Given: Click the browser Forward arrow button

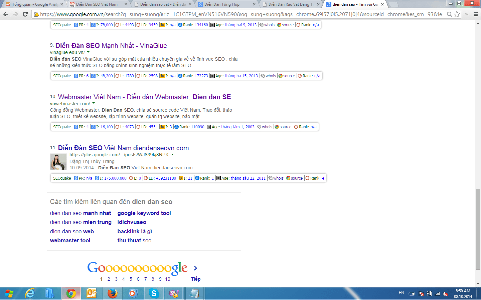Looking at the screenshot, I should [x=15, y=14].
